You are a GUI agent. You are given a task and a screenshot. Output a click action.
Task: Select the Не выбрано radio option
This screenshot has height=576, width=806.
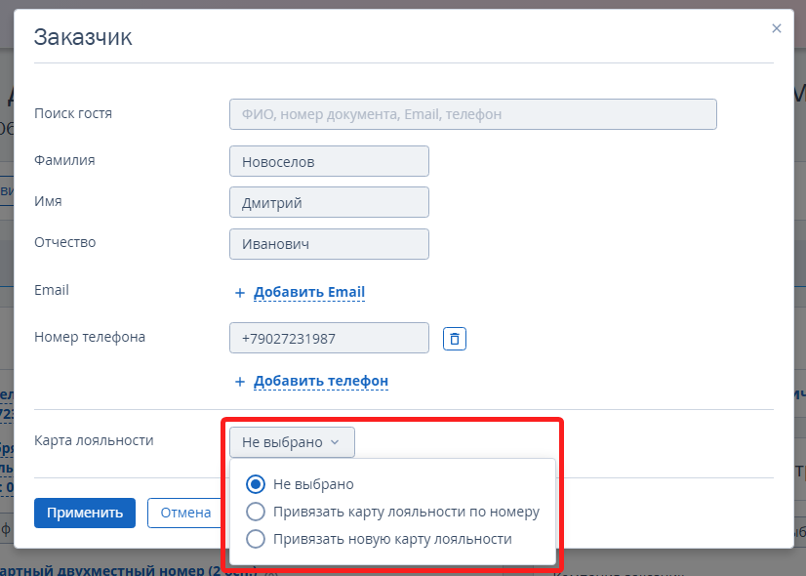pyautogui.click(x=256, y=484)
